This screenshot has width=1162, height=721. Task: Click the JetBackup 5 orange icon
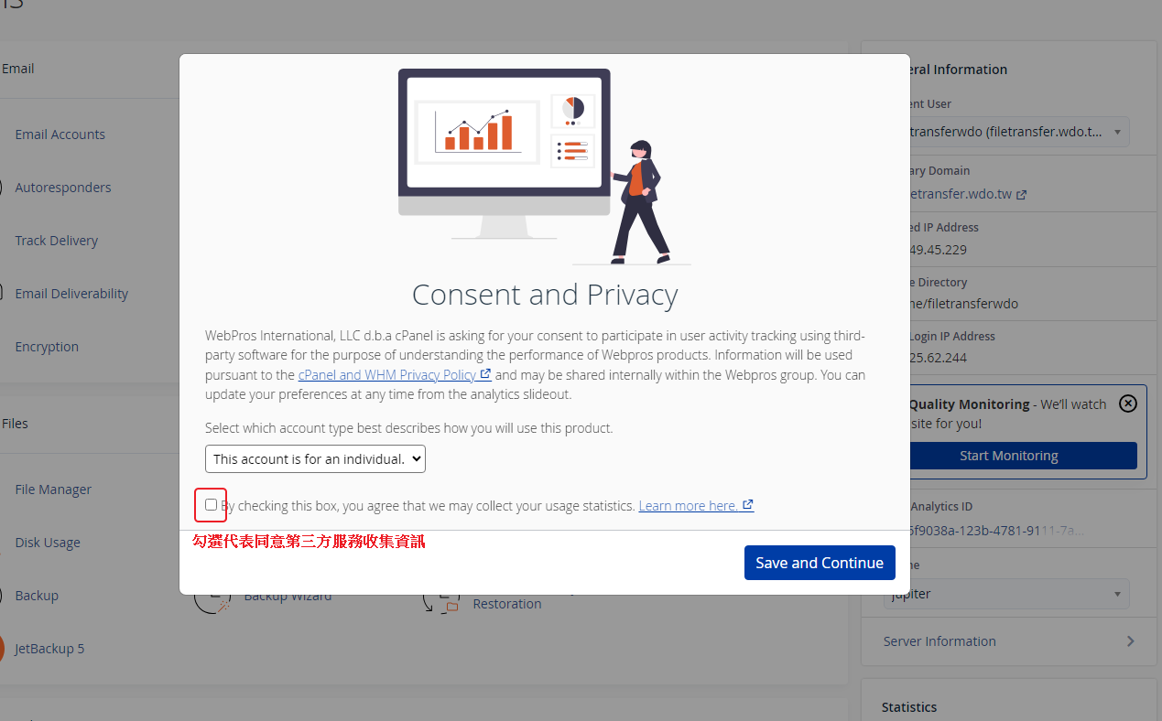click(2, 649)
